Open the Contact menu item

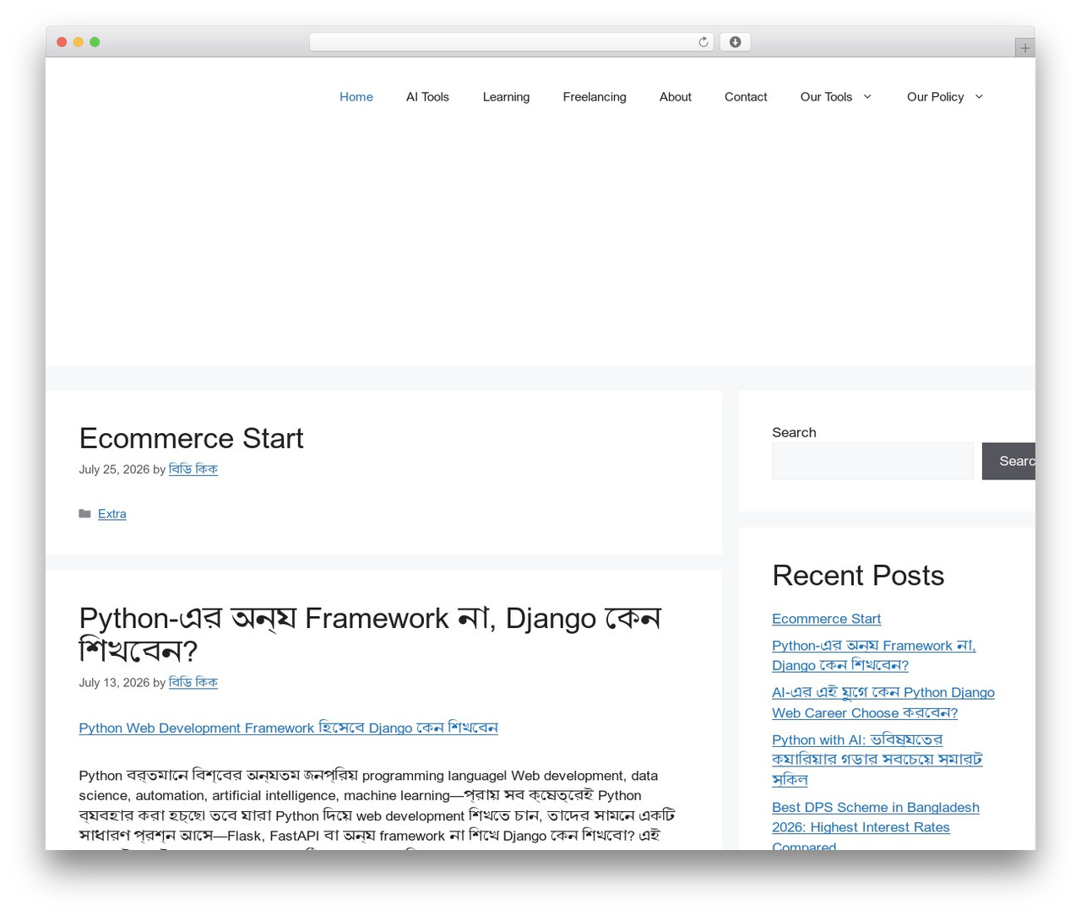tap(746, 97)
